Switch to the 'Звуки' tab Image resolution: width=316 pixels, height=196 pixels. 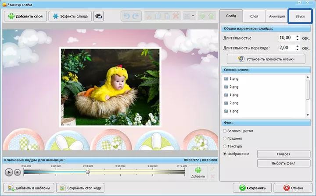point(300,16)
